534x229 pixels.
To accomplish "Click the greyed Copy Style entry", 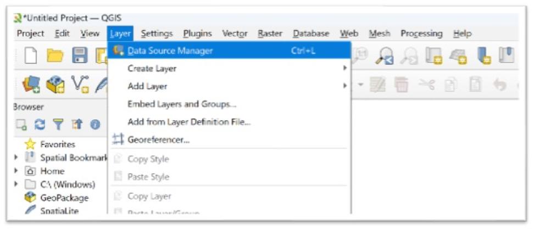I will pos(229,159).
